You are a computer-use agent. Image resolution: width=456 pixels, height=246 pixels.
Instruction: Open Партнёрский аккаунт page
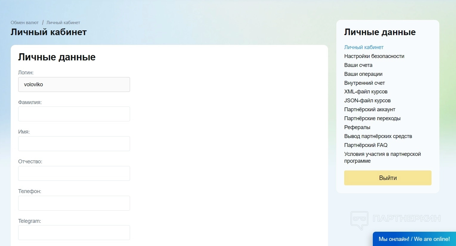tap(370, 109)
